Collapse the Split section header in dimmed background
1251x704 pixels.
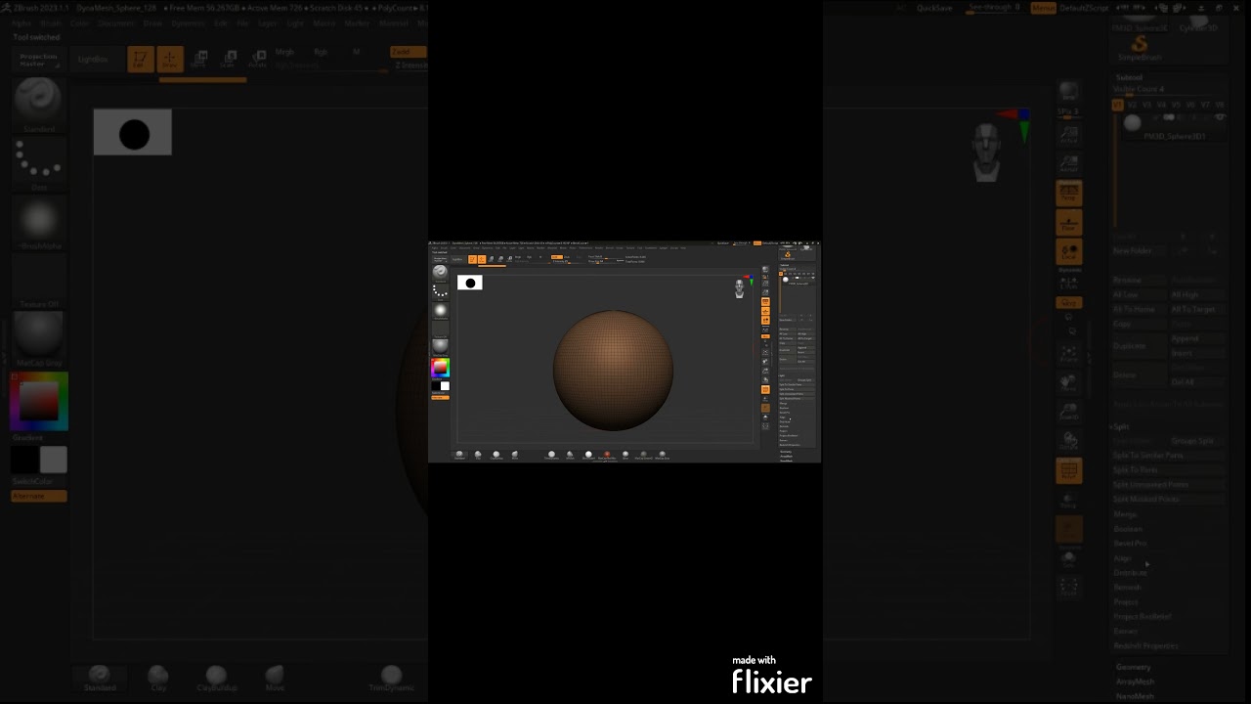1121,426
